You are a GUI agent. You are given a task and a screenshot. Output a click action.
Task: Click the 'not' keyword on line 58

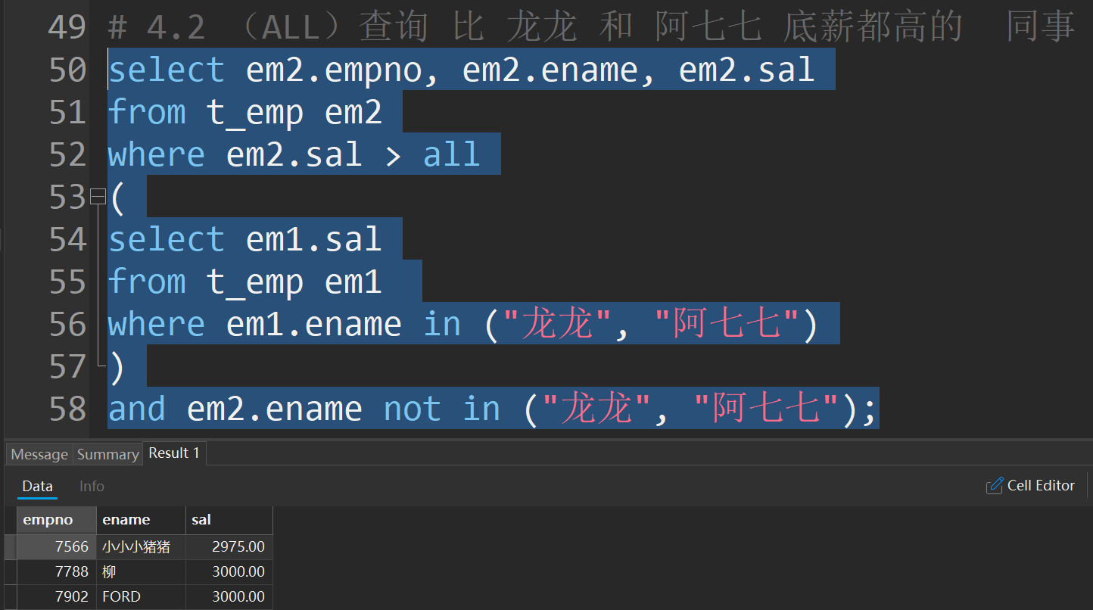coord(412,409)
